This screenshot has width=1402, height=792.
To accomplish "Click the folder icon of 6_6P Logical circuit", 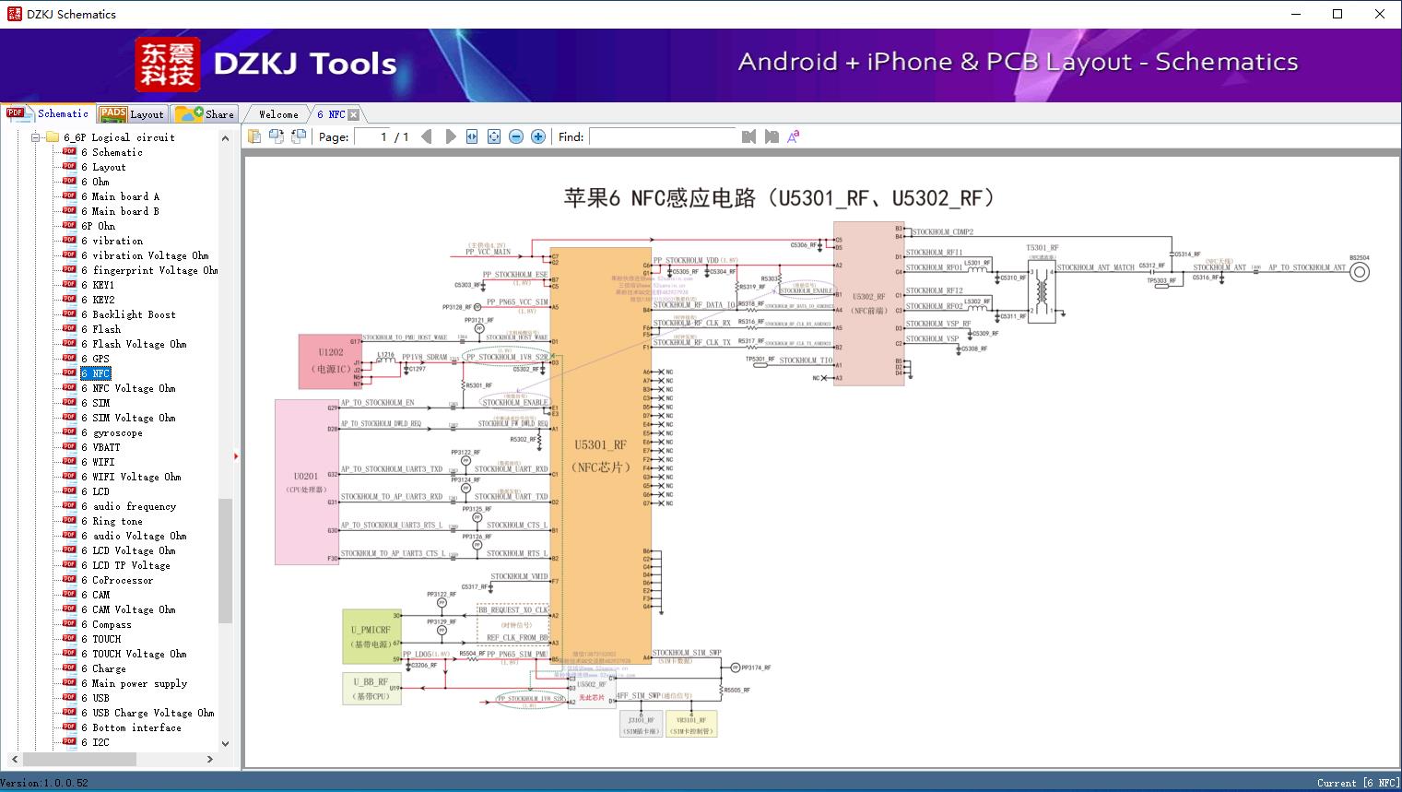I will (x=52, y=137).
